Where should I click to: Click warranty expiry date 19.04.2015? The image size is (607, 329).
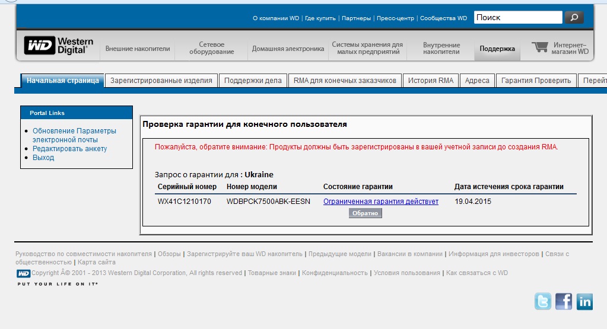click(x=473, y=202)
